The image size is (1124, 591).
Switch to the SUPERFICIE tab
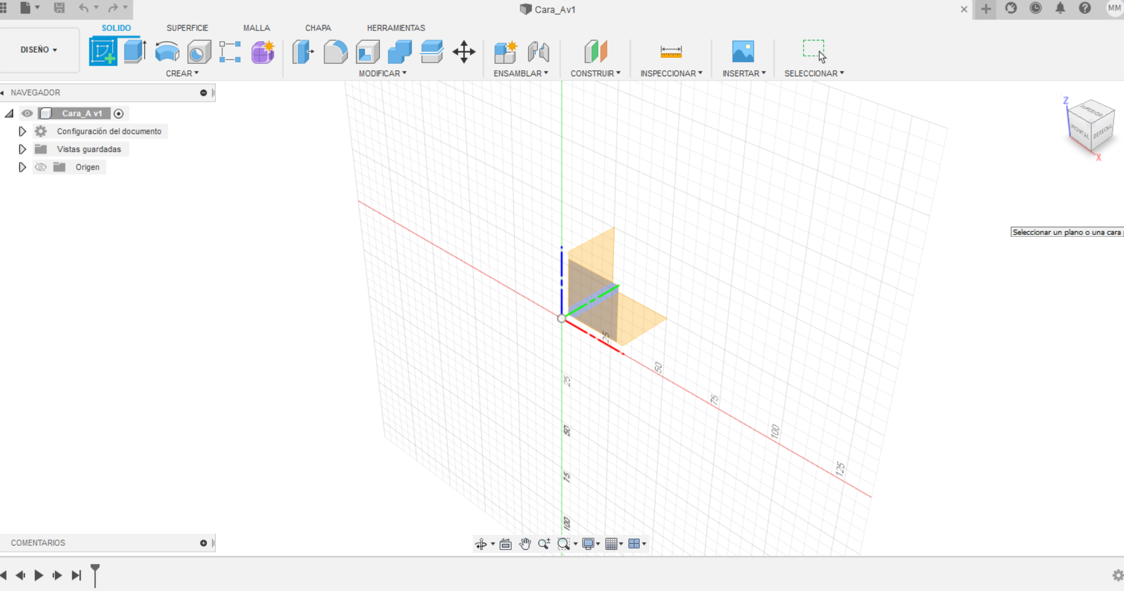(x=187, y=28)
